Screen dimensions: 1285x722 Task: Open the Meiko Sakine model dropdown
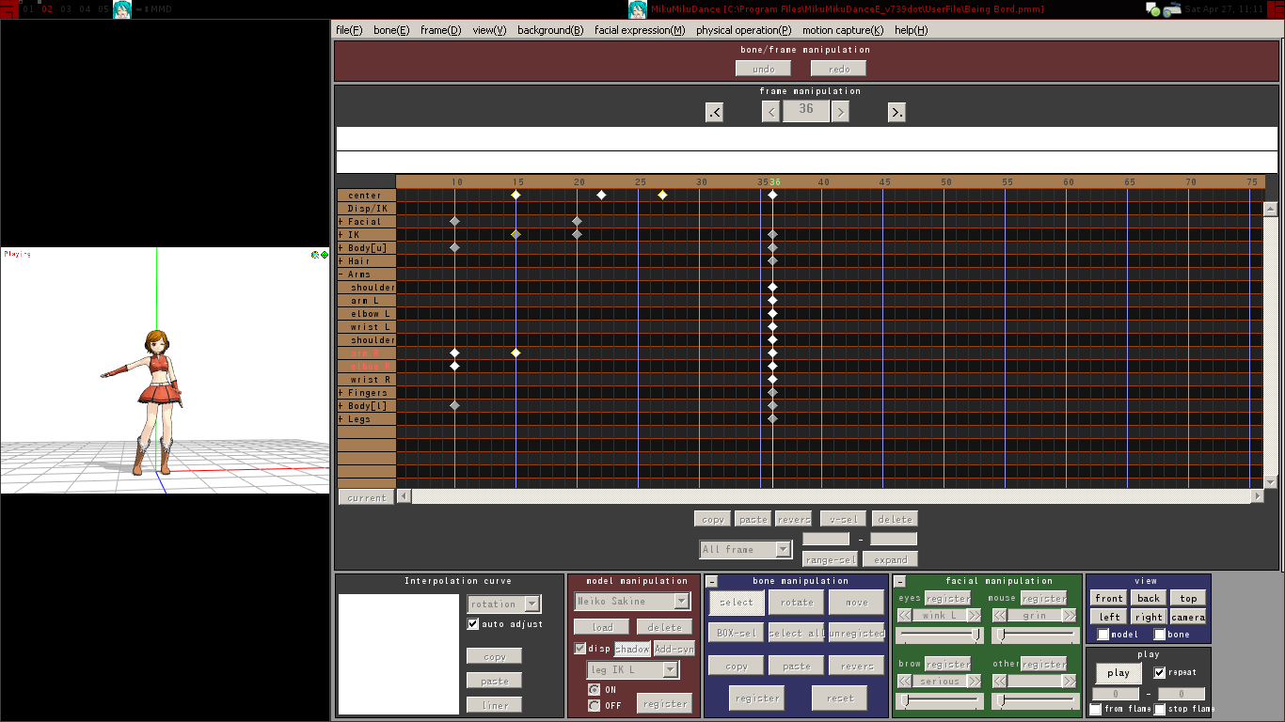pyautogui.click(x=682, y=601)
